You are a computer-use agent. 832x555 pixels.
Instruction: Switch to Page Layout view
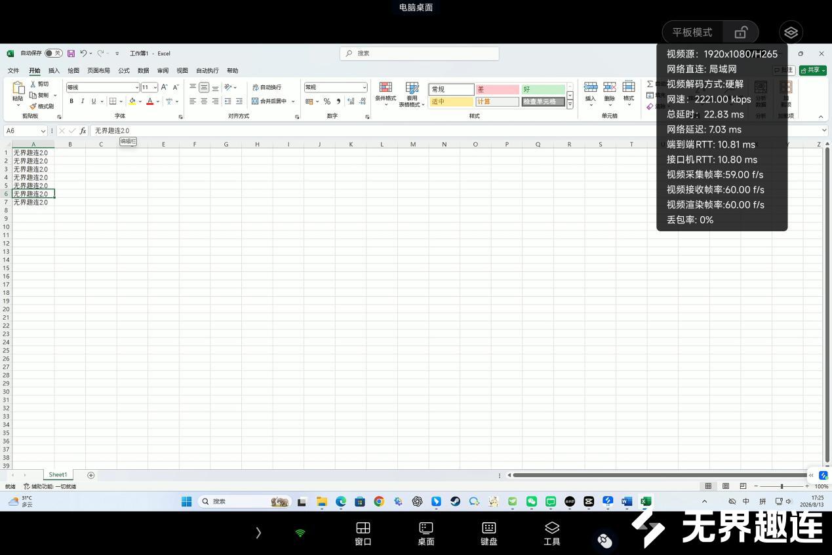726,486
